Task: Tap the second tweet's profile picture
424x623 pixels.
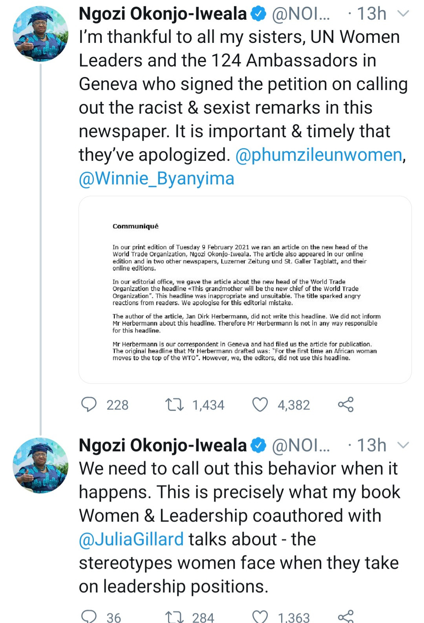Action: 40,465
